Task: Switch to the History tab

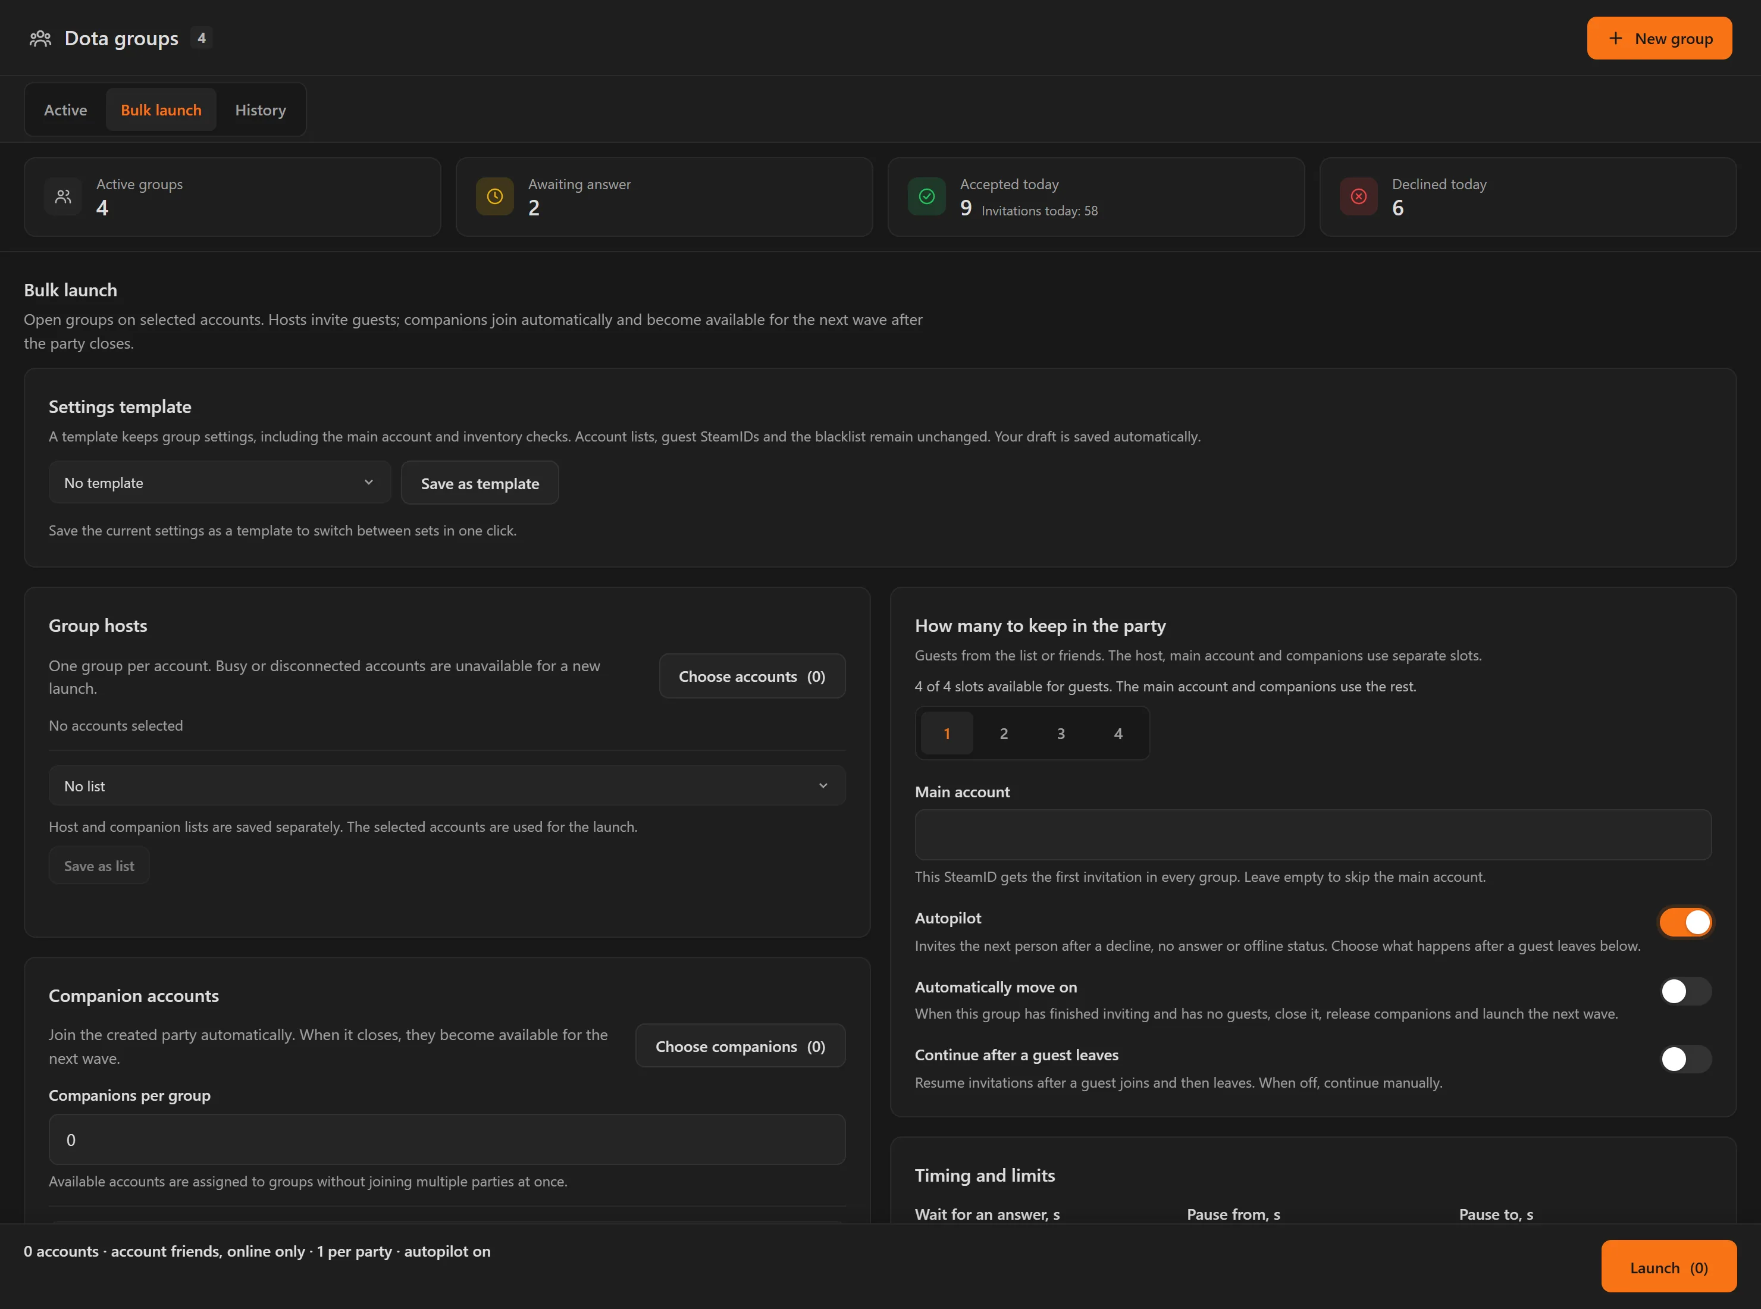Action: coord(261,110)
